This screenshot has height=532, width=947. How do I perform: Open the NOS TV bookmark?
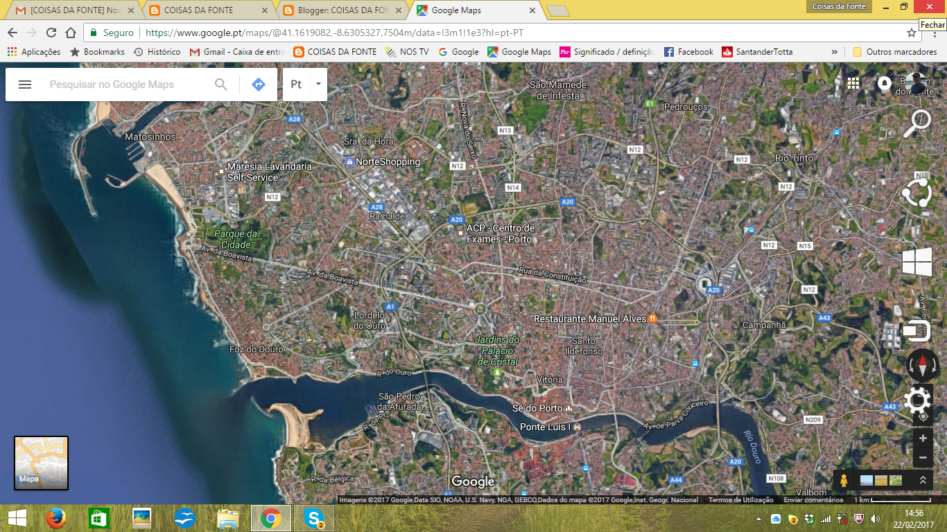(407, 52)
